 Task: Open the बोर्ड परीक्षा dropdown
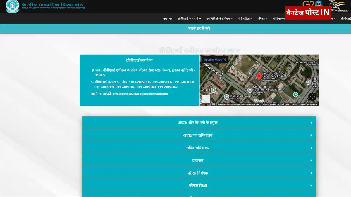coord(245,18)
